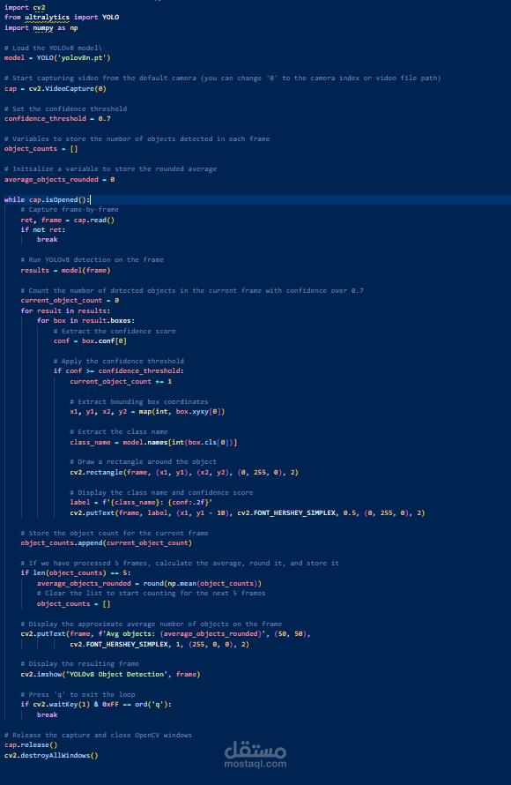Click the 'cv2.waitKey(1) & 0xFF' line
The height and width of the screenshot is (785, 511).
(x=96, y=705)
